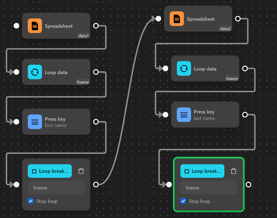Click output port of data1 Spreadsheet block
277x218 pixels.
tap(96, 26)
